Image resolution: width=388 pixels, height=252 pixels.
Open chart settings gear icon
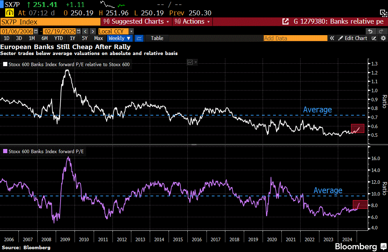[383, 38]
